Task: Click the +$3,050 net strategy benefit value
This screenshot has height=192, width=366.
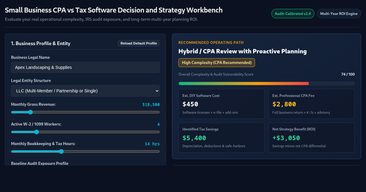Action: [x=286, y=138]
